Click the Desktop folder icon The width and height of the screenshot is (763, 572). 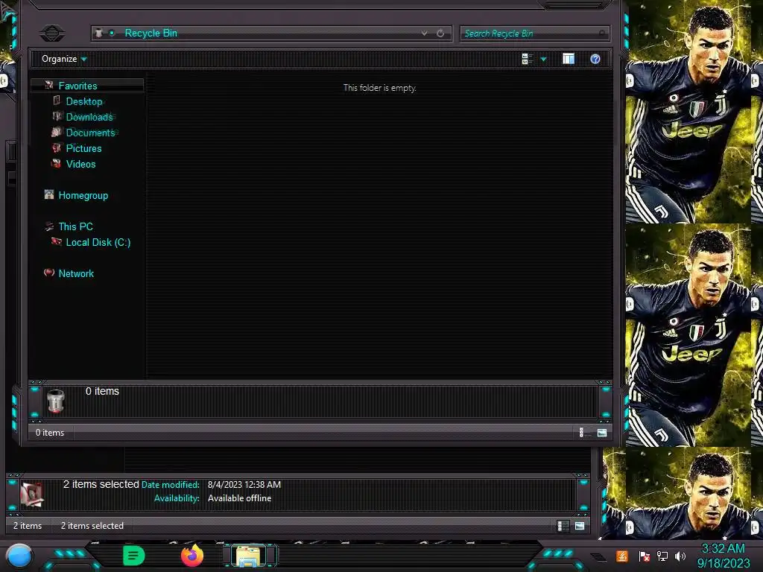coord(57,101)
